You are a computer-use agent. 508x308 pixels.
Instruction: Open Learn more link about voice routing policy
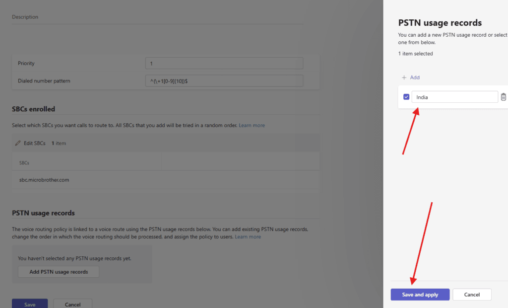[248, 237]
